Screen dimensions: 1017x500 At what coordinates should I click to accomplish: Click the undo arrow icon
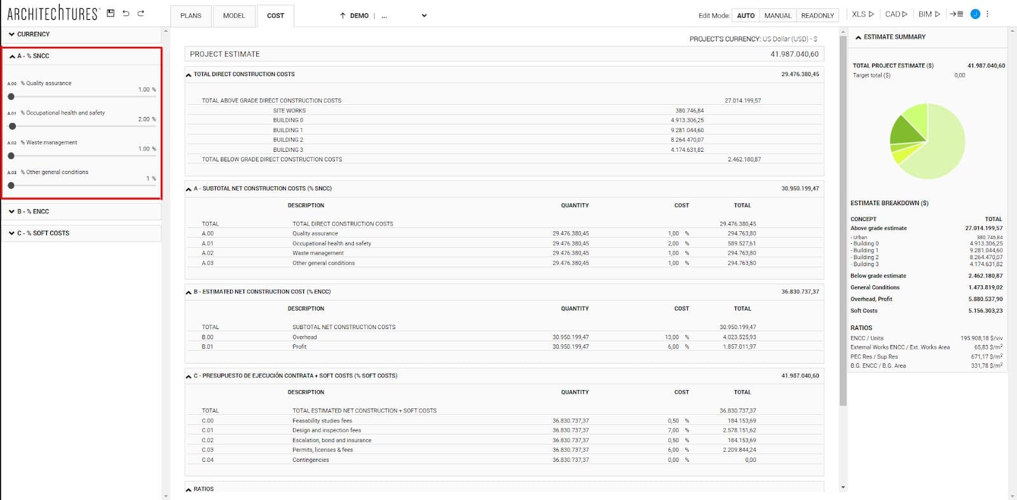click(126, 13)
